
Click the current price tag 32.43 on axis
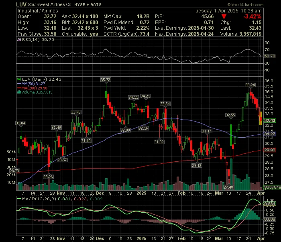point(270,120)
